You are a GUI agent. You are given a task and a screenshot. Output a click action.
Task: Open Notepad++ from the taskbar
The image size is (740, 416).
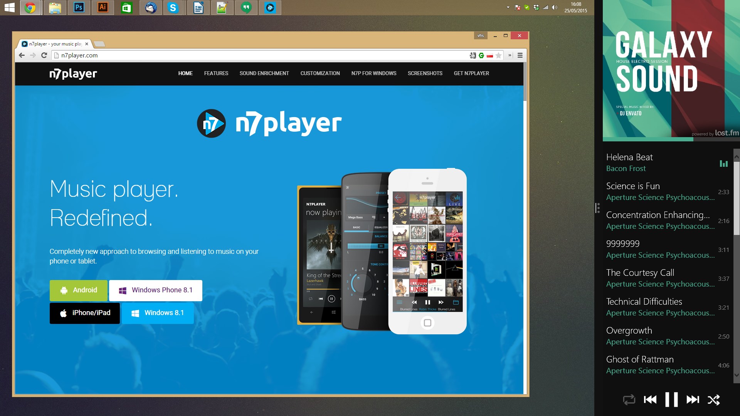coord(222,8)
